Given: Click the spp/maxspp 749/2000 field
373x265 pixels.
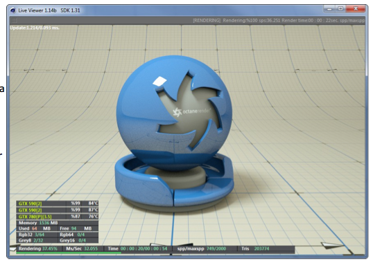Looking at the screenshot, I should pos(202,248).
